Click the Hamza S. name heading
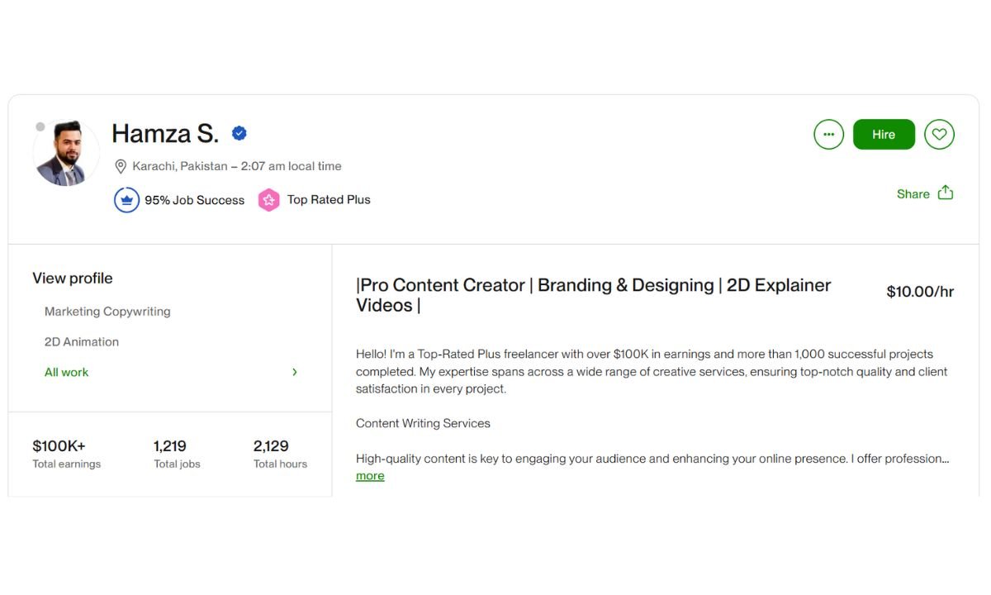The height and width of the screenshot is (595, 991). pyautogui.click(x=165, y=133)
